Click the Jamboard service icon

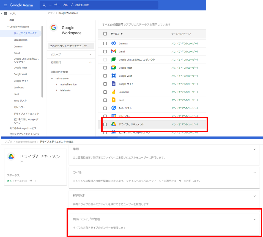[114, 92]
